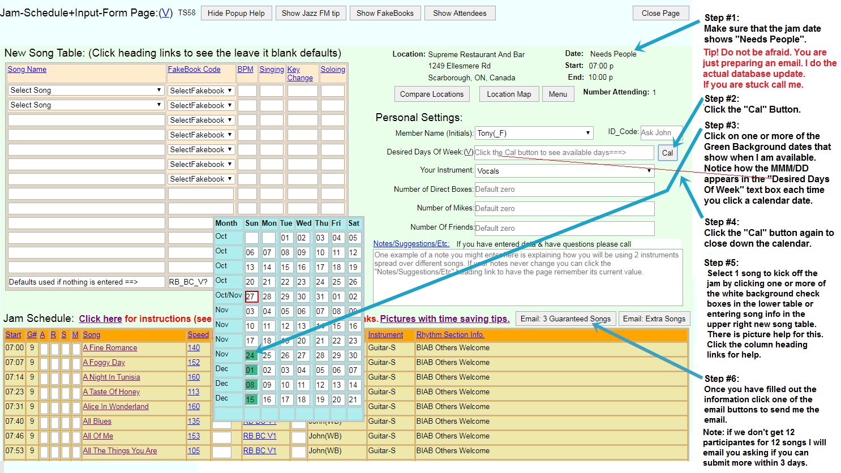Screen dimensions: 841x473
Task: Open the Member Name dropdown showing Tony(_F)
Action: pos(534,133)
